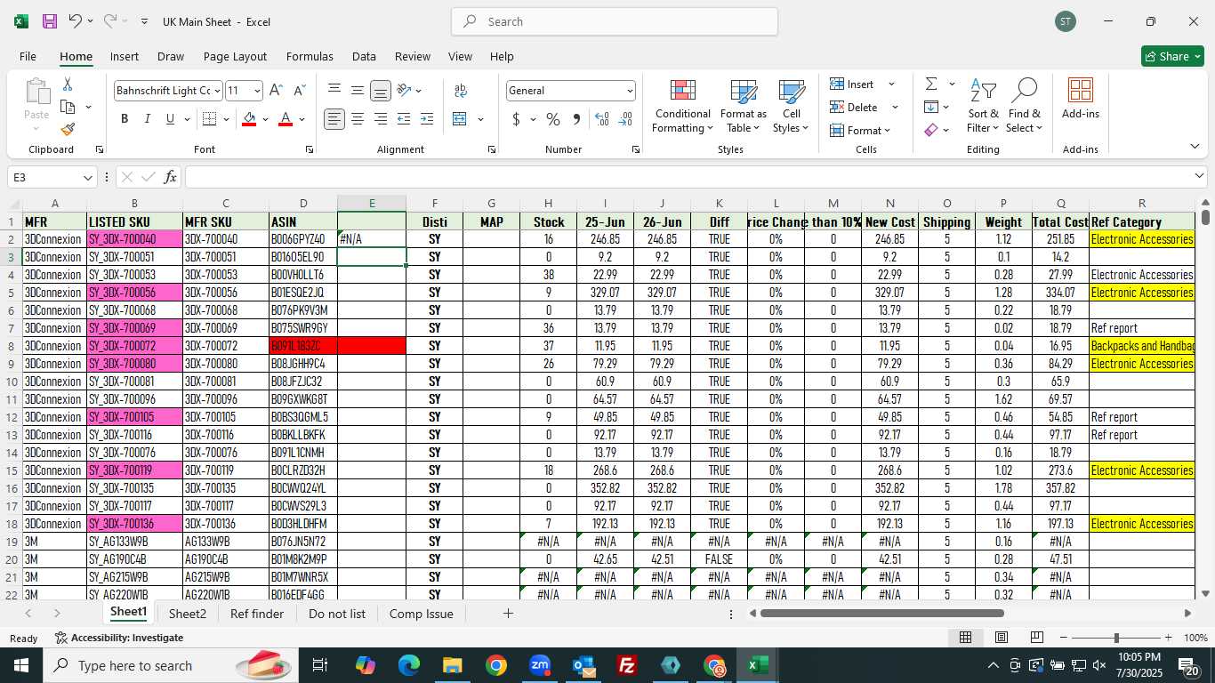
Task: Click Accessibility: Investigate in status bar
Action: [x=119, y=638]
